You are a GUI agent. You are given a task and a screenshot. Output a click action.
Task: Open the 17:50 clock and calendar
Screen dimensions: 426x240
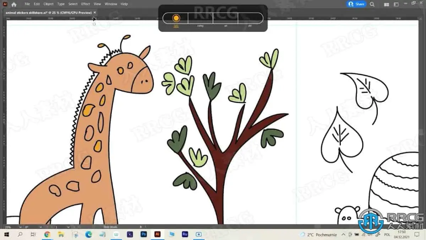point(402,234)
